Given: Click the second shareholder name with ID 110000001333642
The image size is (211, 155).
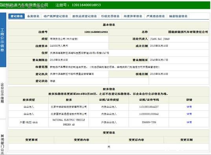Looking at the screenshot, I should pos(69,114).
